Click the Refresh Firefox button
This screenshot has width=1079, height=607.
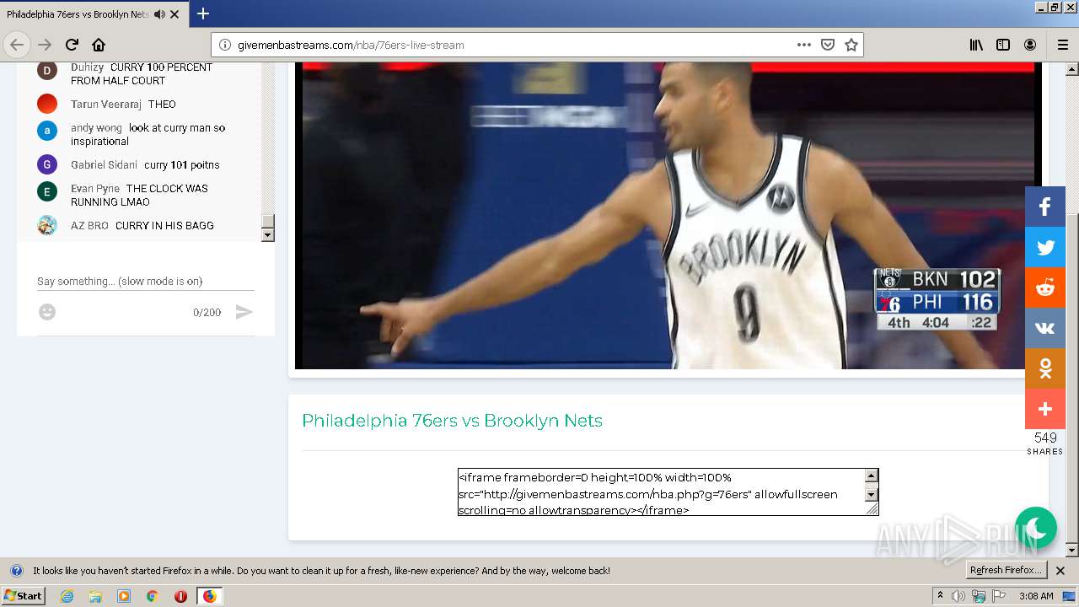[1006, 570]
